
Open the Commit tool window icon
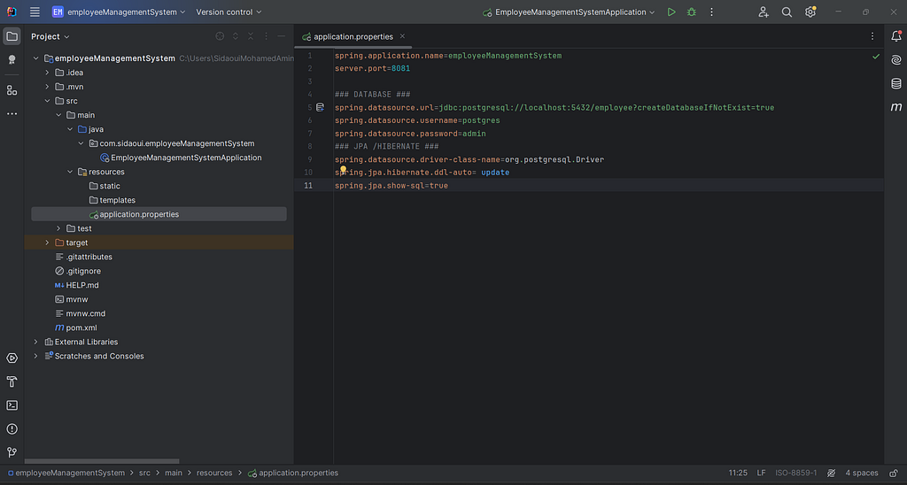click(x=12, y=59)
